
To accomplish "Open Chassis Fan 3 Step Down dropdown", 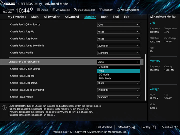I will click(118, 83).
